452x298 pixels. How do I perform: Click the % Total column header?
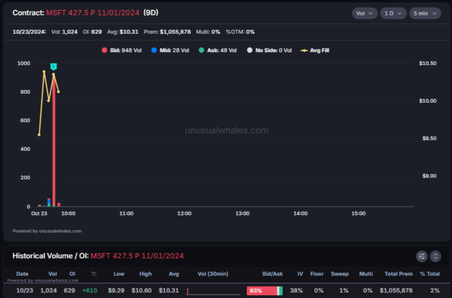pos(430,274)
